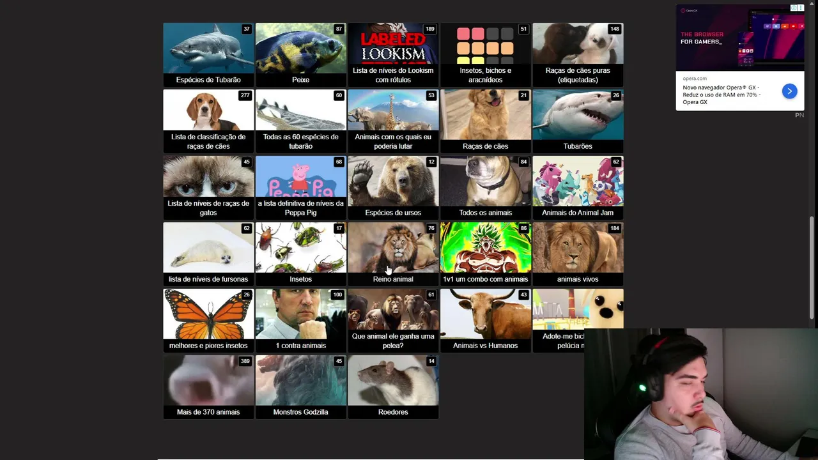Click the blue arrow button in the Opera ad
Image resolution: width=818 pixels, height=460 pixels.
coord(789,91)
